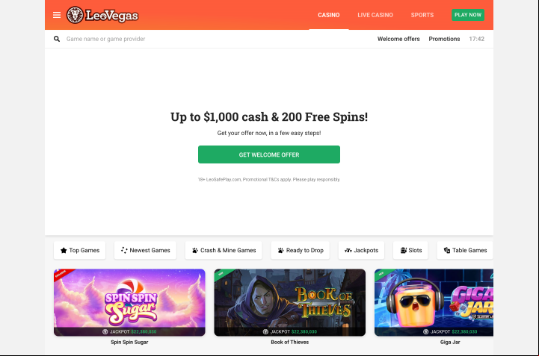This screenshot has height=356, width=539.
Task: Click the Play Now button
Action: pyautogui.click(x=468, y=15)
